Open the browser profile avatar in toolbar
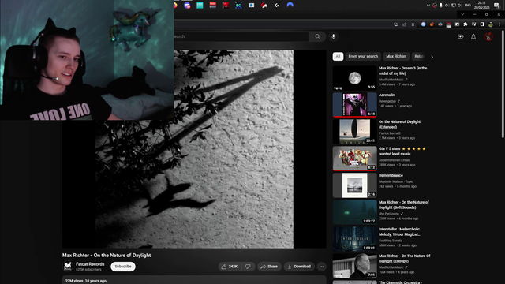The image size is (505, 284). 491,24
